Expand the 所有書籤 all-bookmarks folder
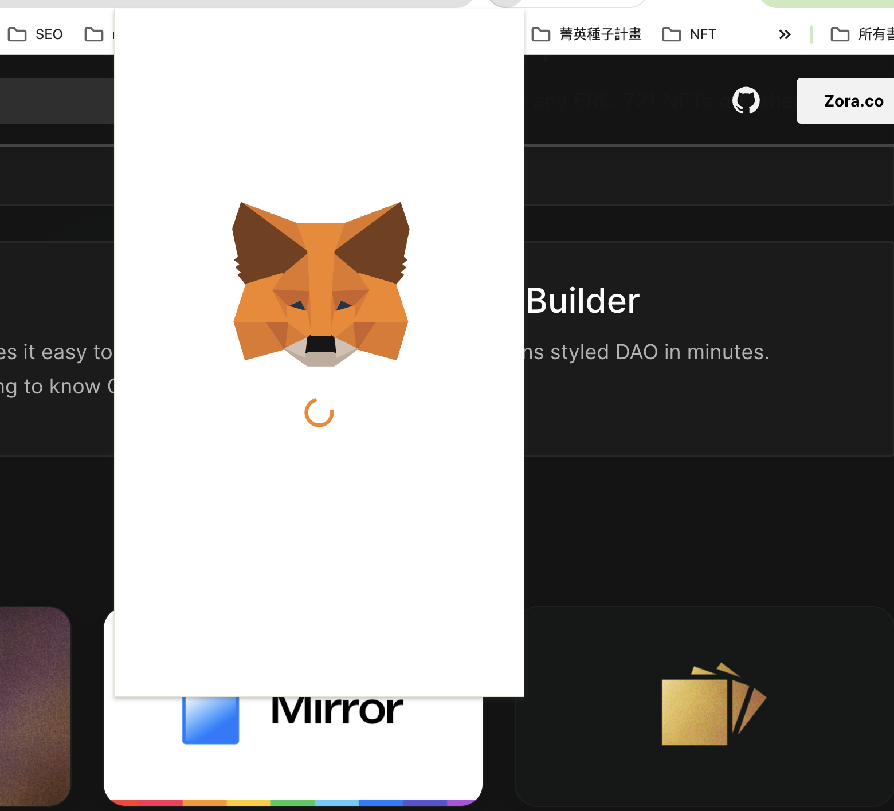Screen dimensions: 894x811 862,34
